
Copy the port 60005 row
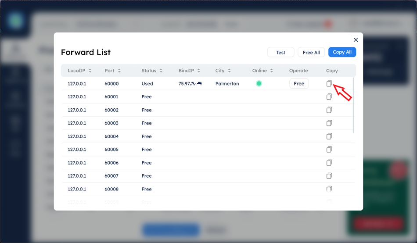click(x=329, y=150)
